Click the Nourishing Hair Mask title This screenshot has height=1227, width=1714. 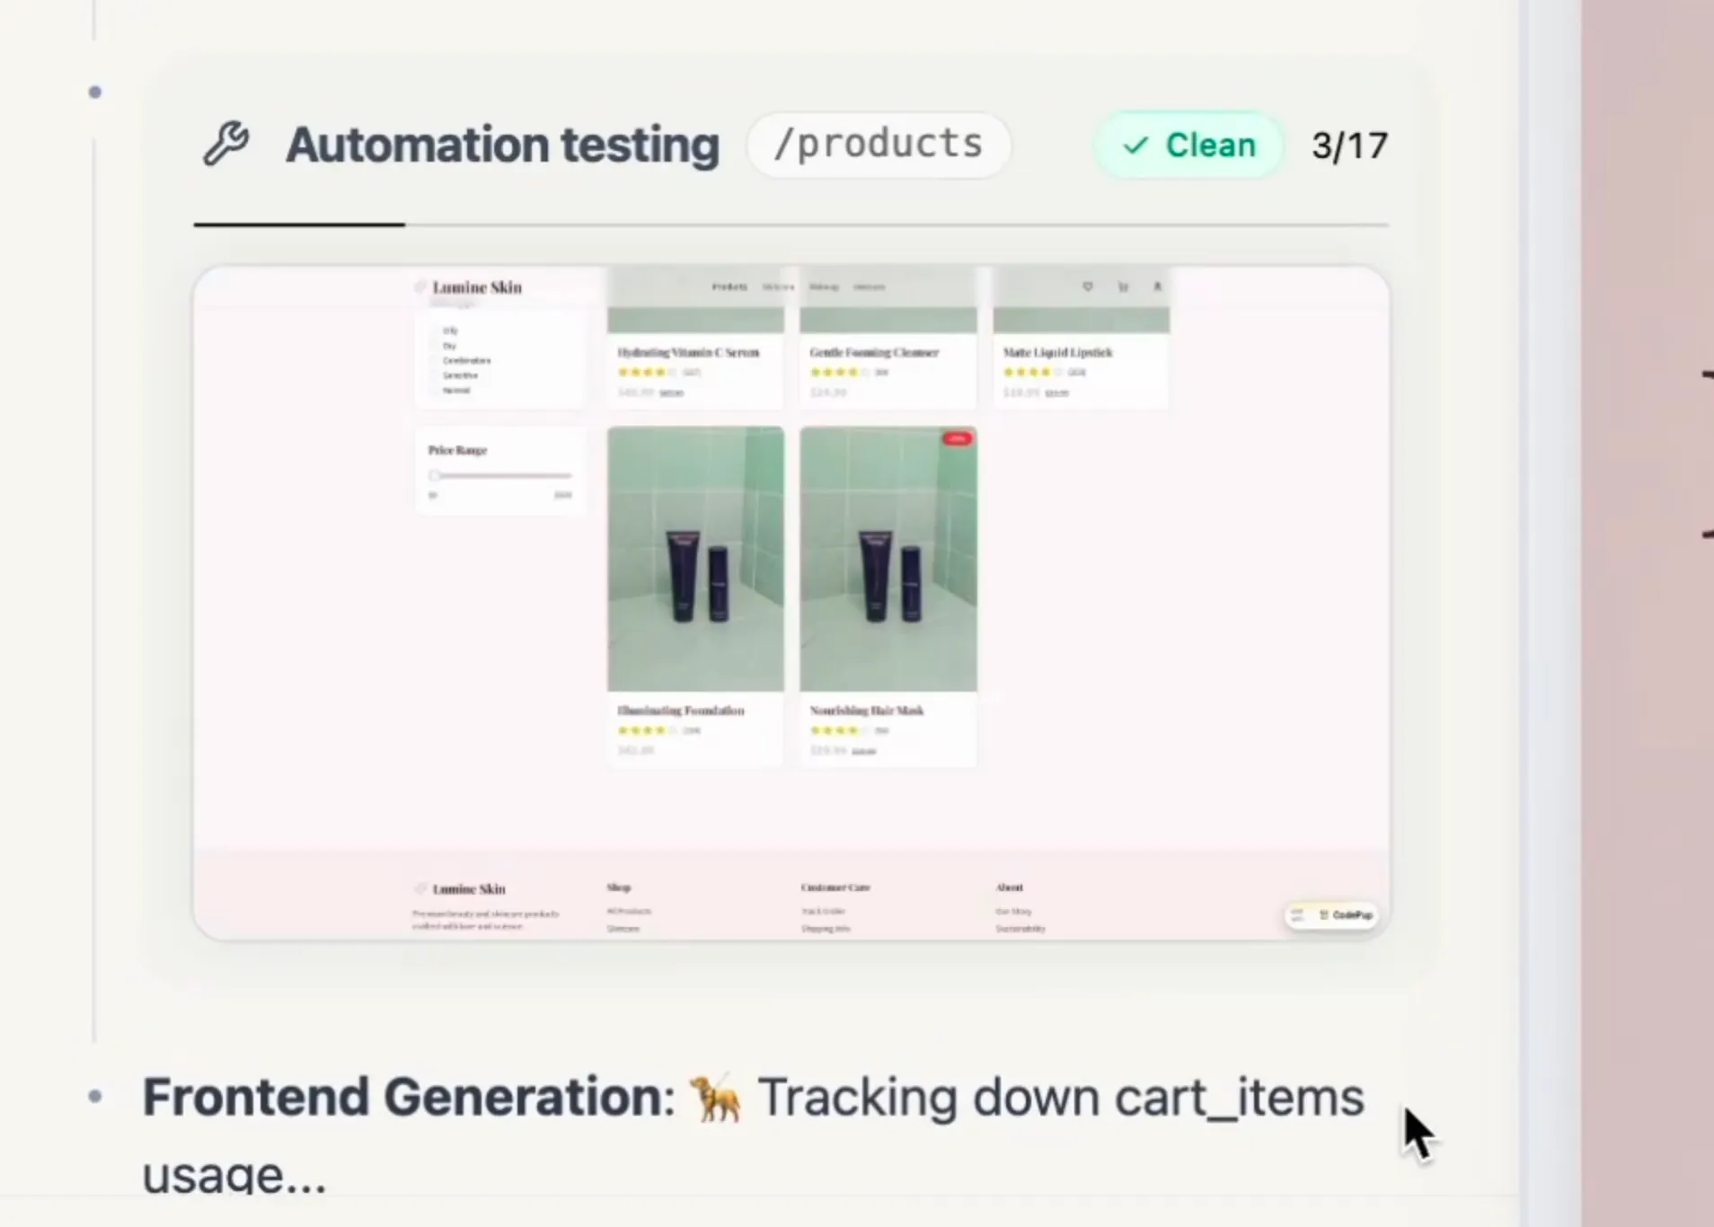[x=866, y=711]
